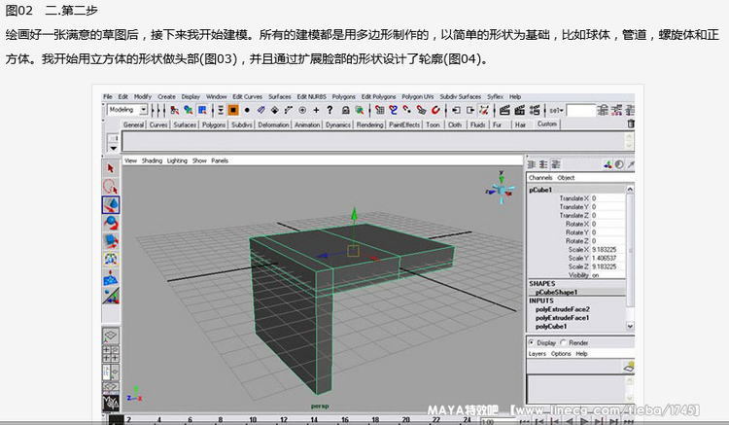Click the Translate X value field
729x425 pixels.
(607, 198)
